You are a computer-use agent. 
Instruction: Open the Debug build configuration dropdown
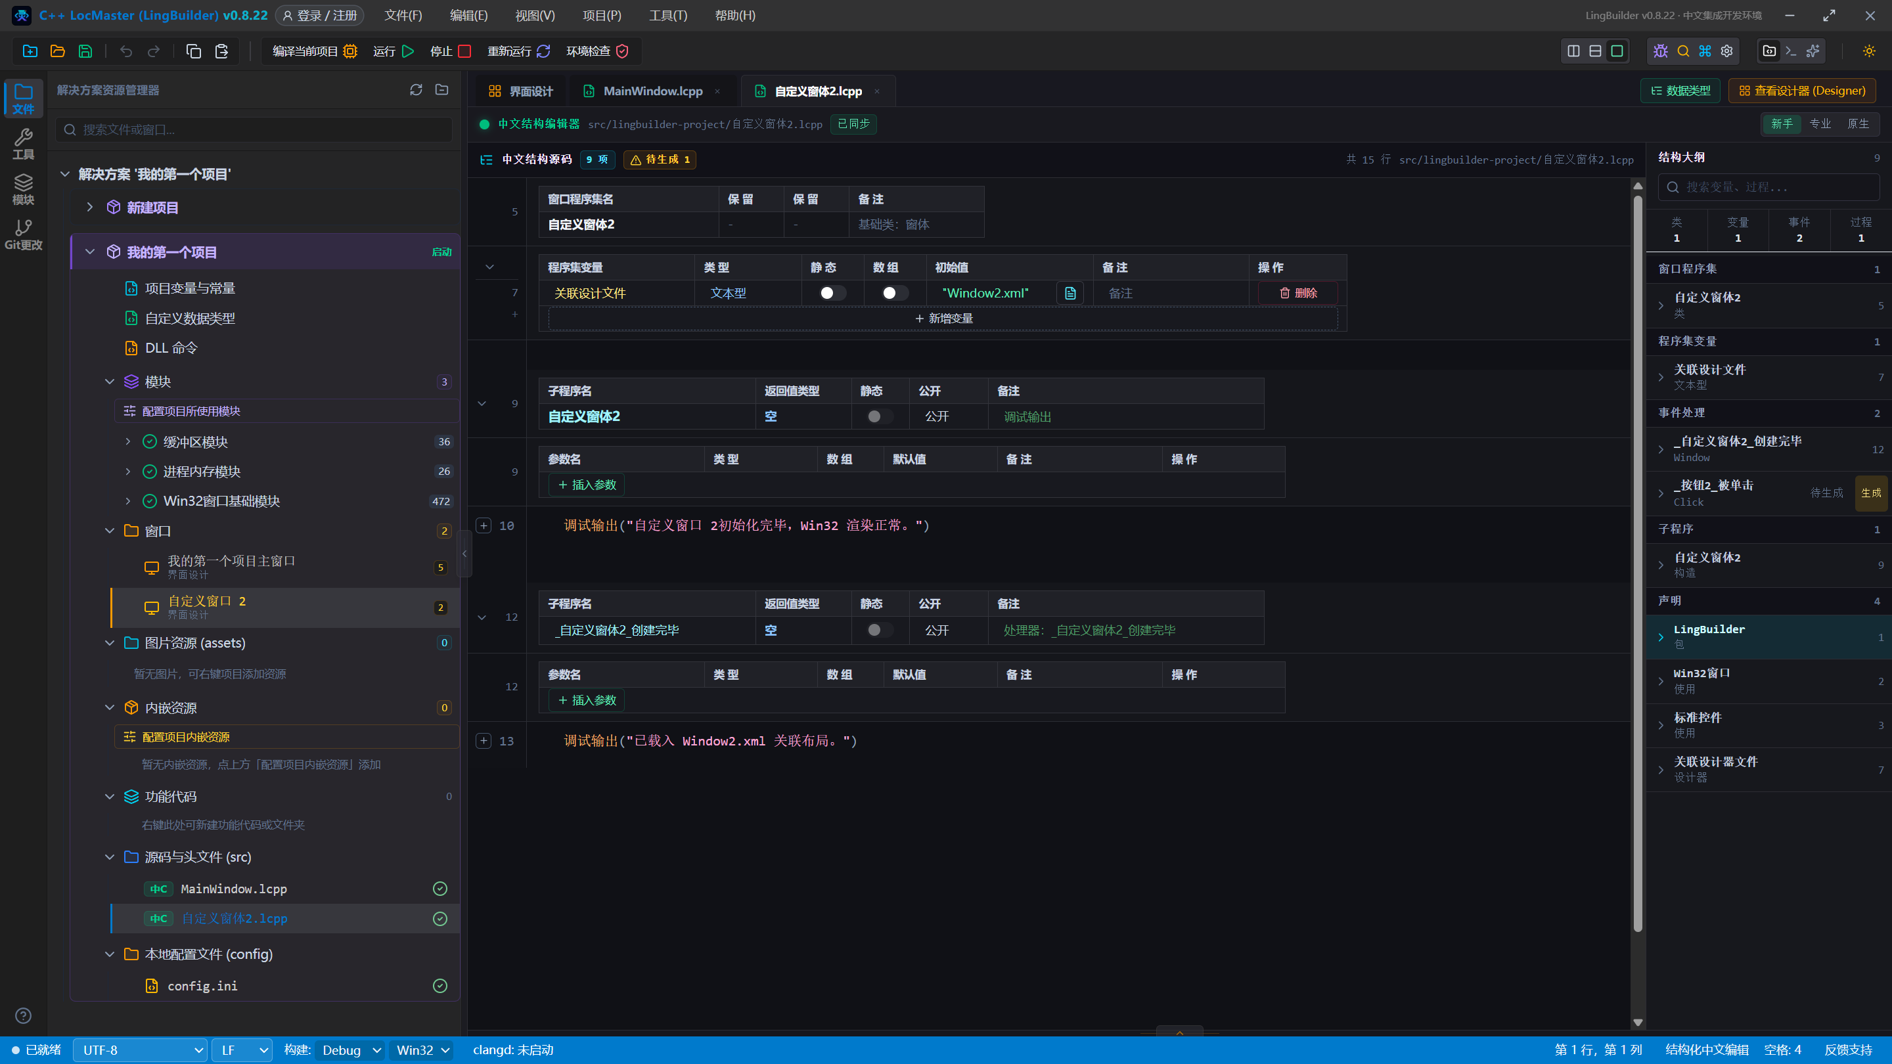click(349, 1050)
